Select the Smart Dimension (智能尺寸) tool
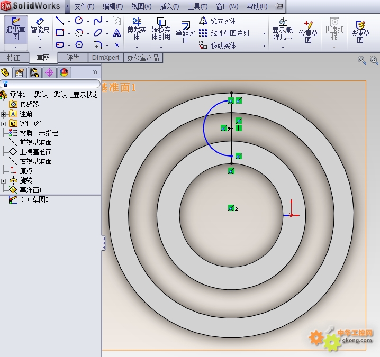 click(40, 30)
